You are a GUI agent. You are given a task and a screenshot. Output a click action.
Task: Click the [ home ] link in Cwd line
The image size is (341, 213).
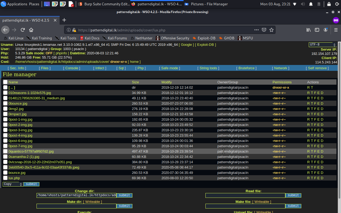tap(134, 62)
